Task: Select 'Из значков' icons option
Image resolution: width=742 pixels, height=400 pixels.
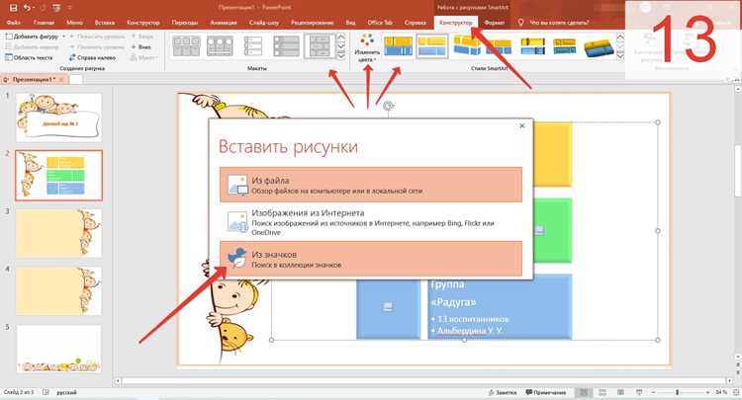Action: coord(371,259)
